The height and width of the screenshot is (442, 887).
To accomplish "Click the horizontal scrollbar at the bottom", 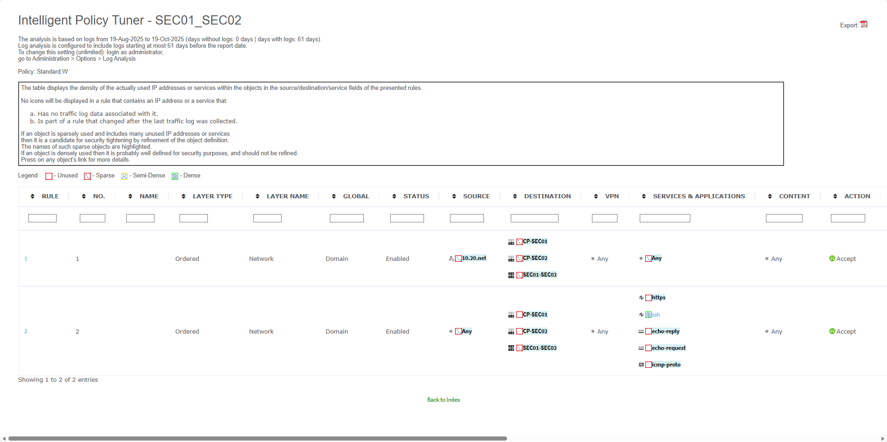I will (257, 438).
